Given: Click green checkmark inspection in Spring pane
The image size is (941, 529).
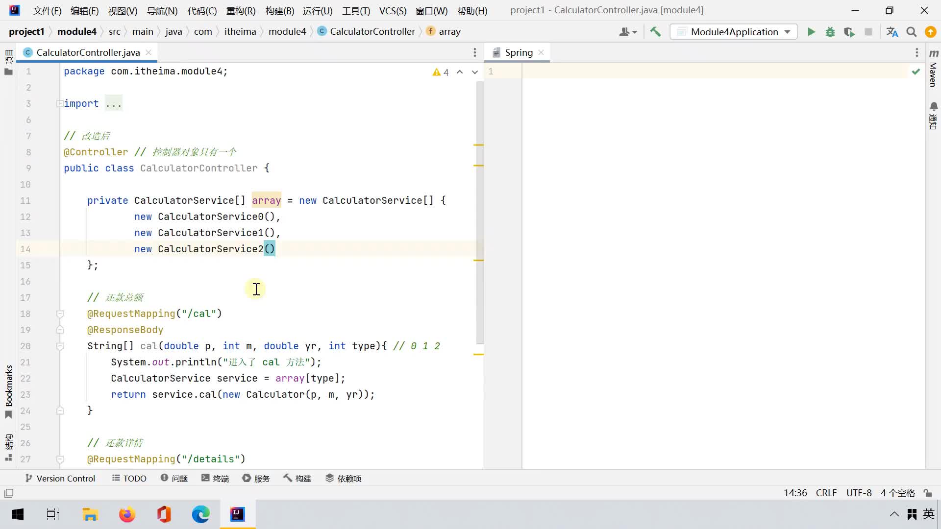Looking at the screenshot, I should coord(916,72).
